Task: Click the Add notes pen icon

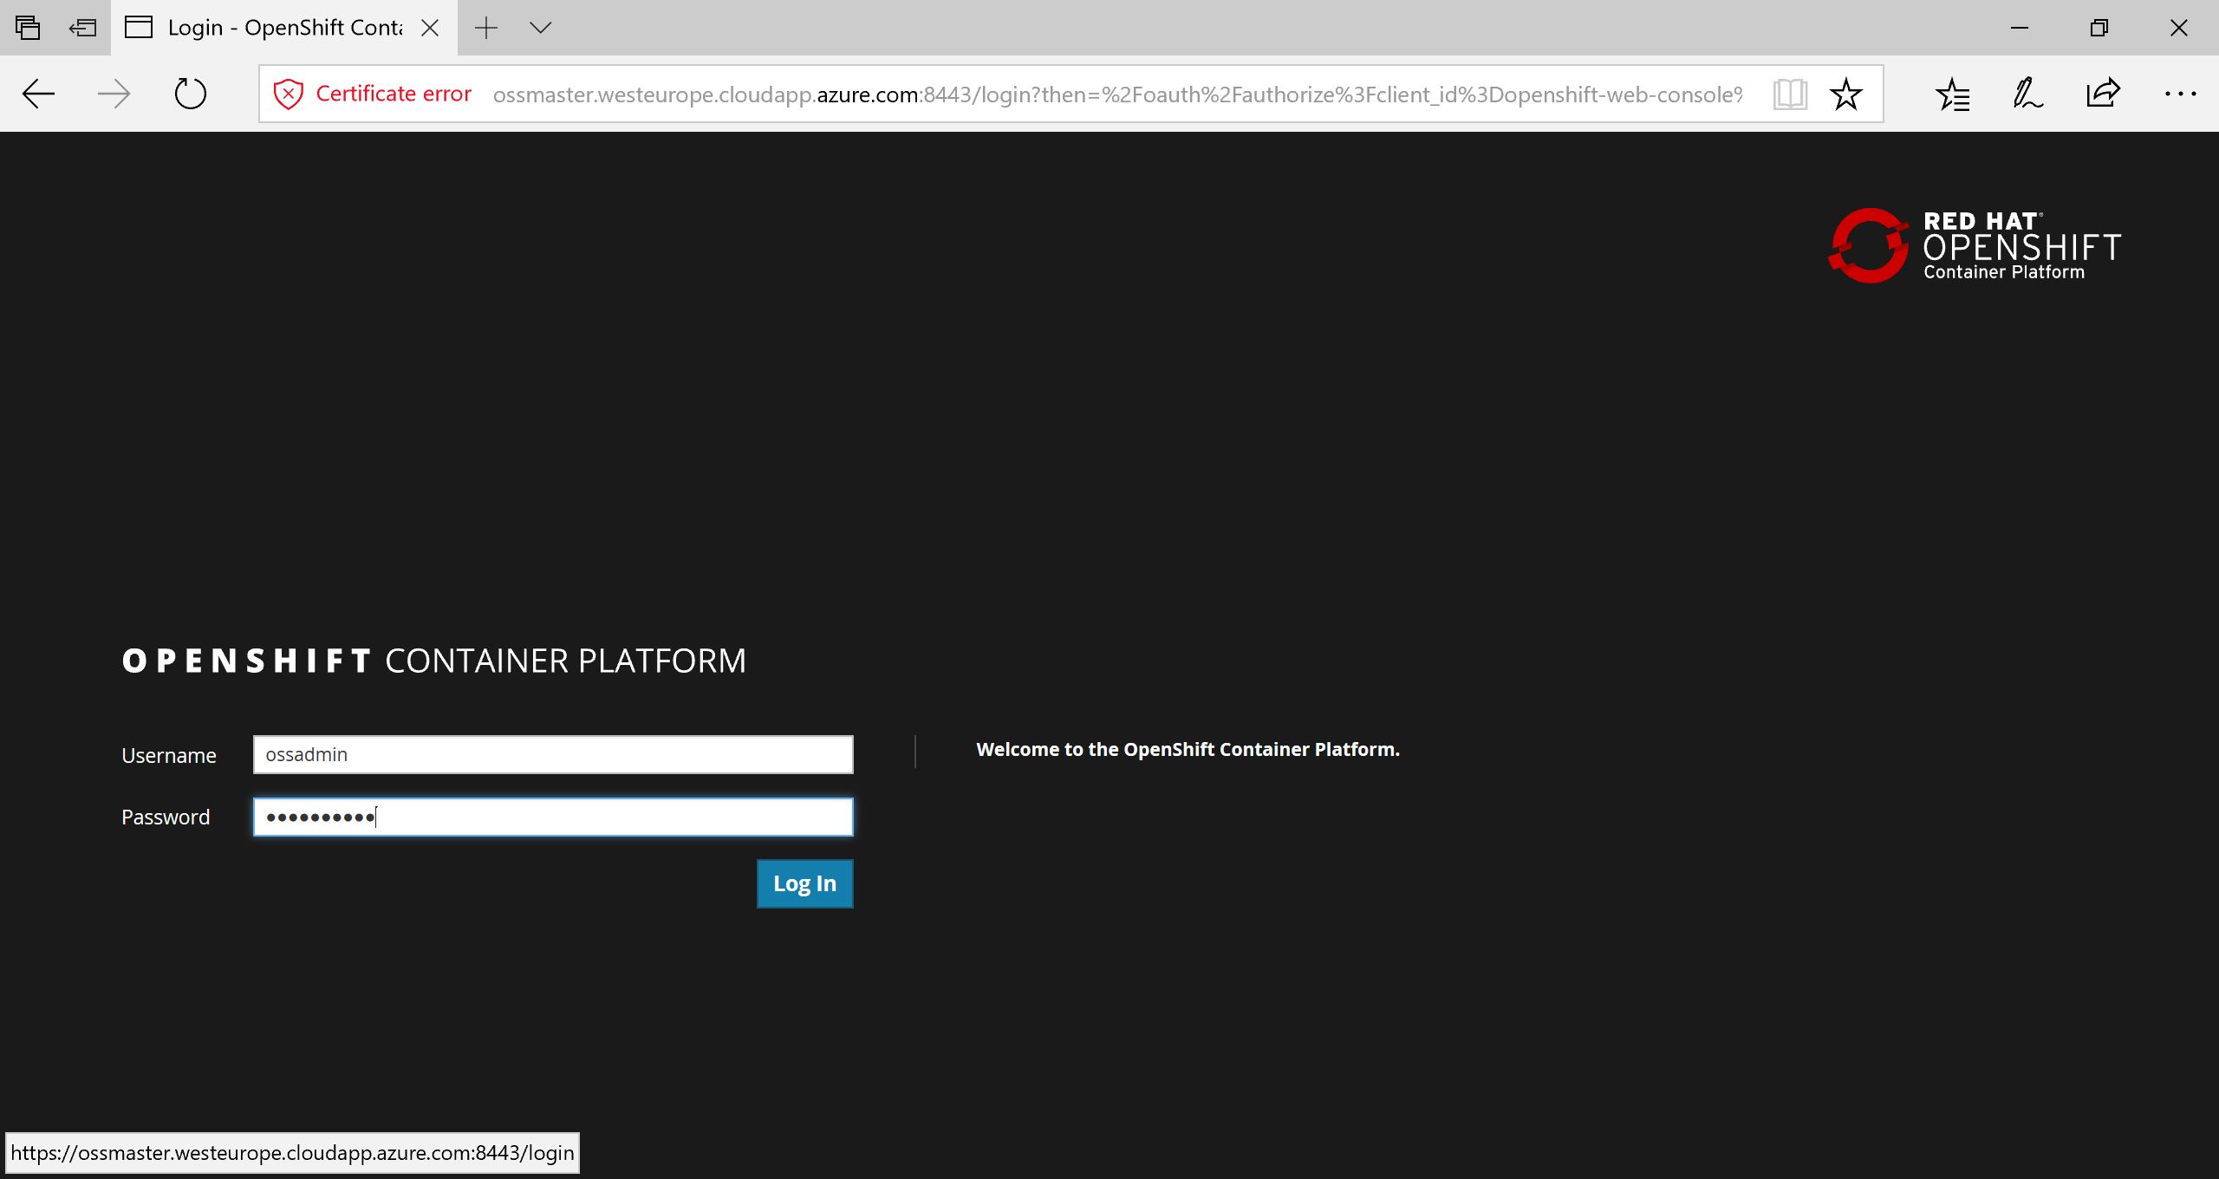Action: click(2027, 94)
